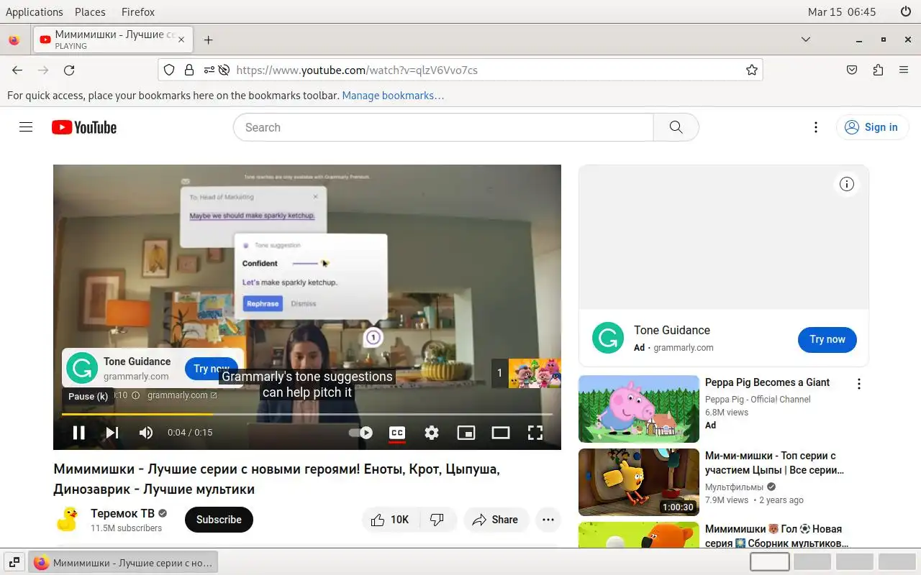Image resolution: width=921 pixels, height=575 pixels.
Task: Subscribe to Теремок ТВ
Action: point(219,520)
